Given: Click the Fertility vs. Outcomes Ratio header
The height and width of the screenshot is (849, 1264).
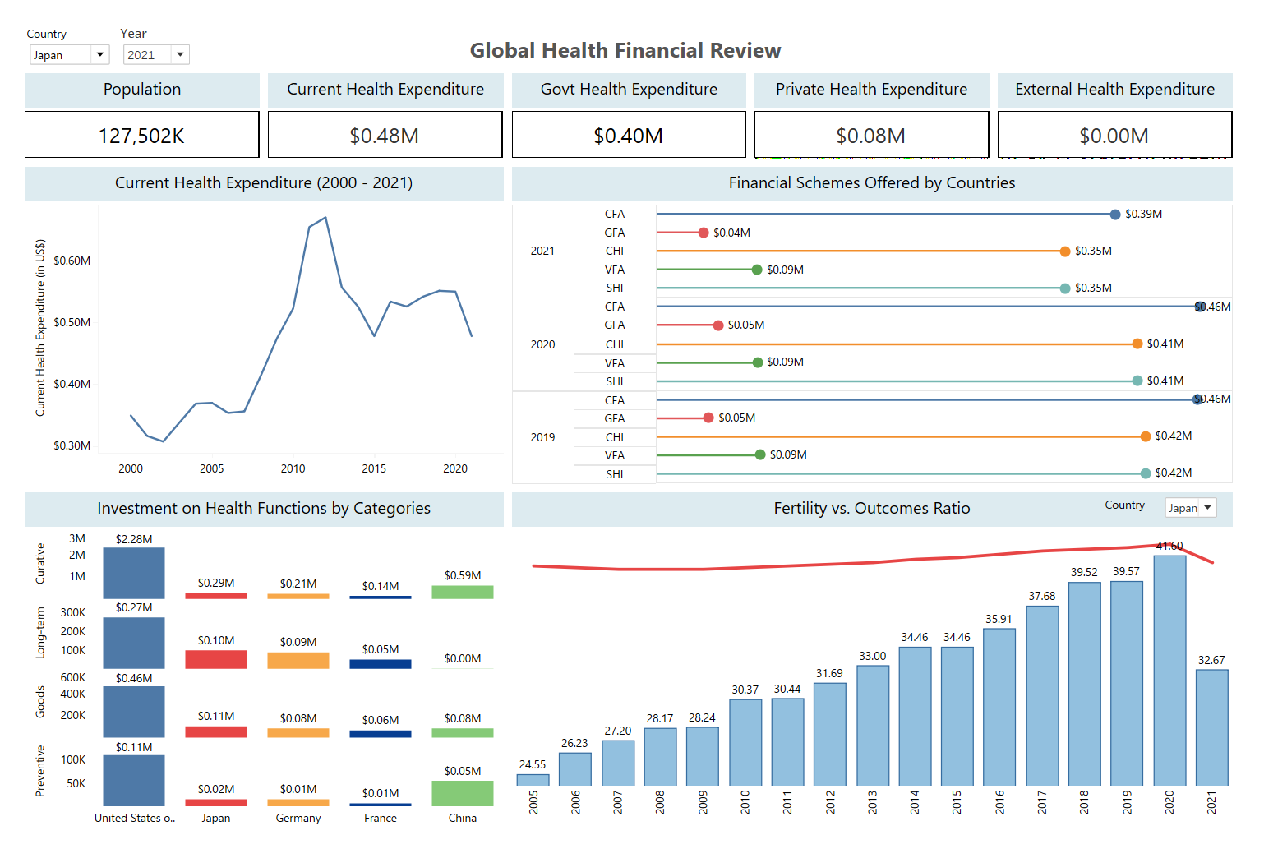Looking at the screenshot, I should click(x=872, y=509).
